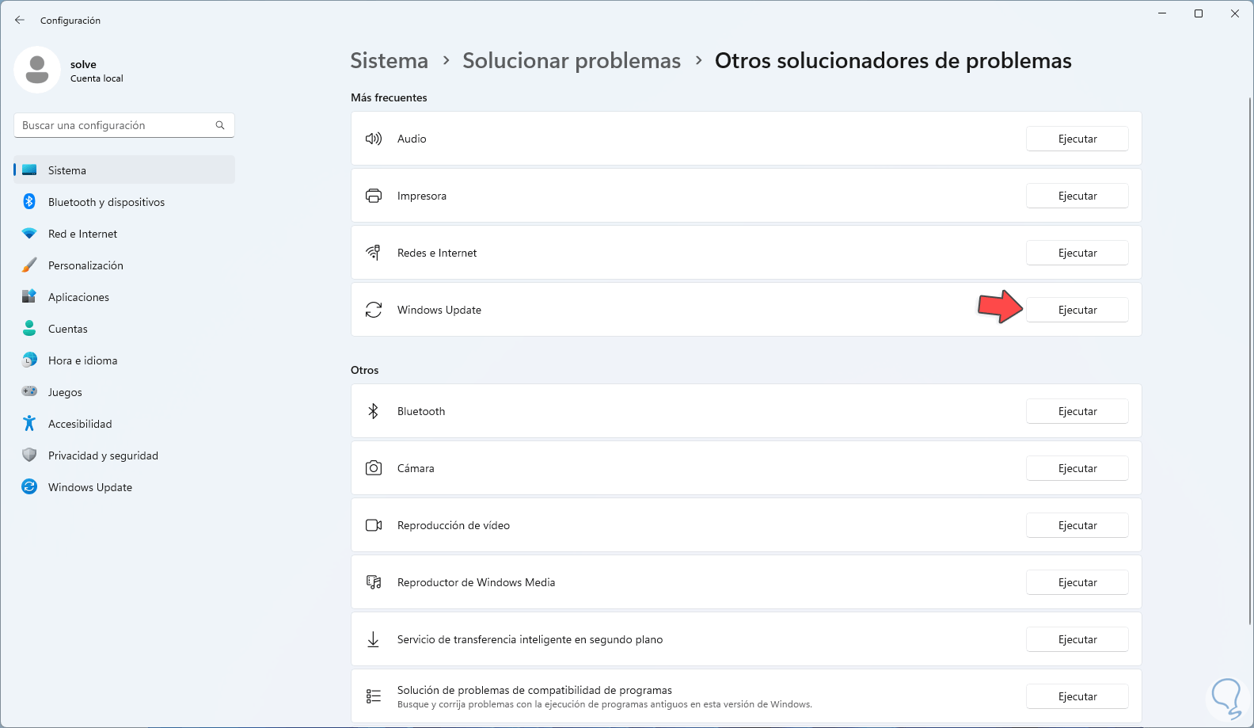The height and width of the screenshot is (728, 1254).
Task: Go to Aplicaciones settings section
Action: 78,297
